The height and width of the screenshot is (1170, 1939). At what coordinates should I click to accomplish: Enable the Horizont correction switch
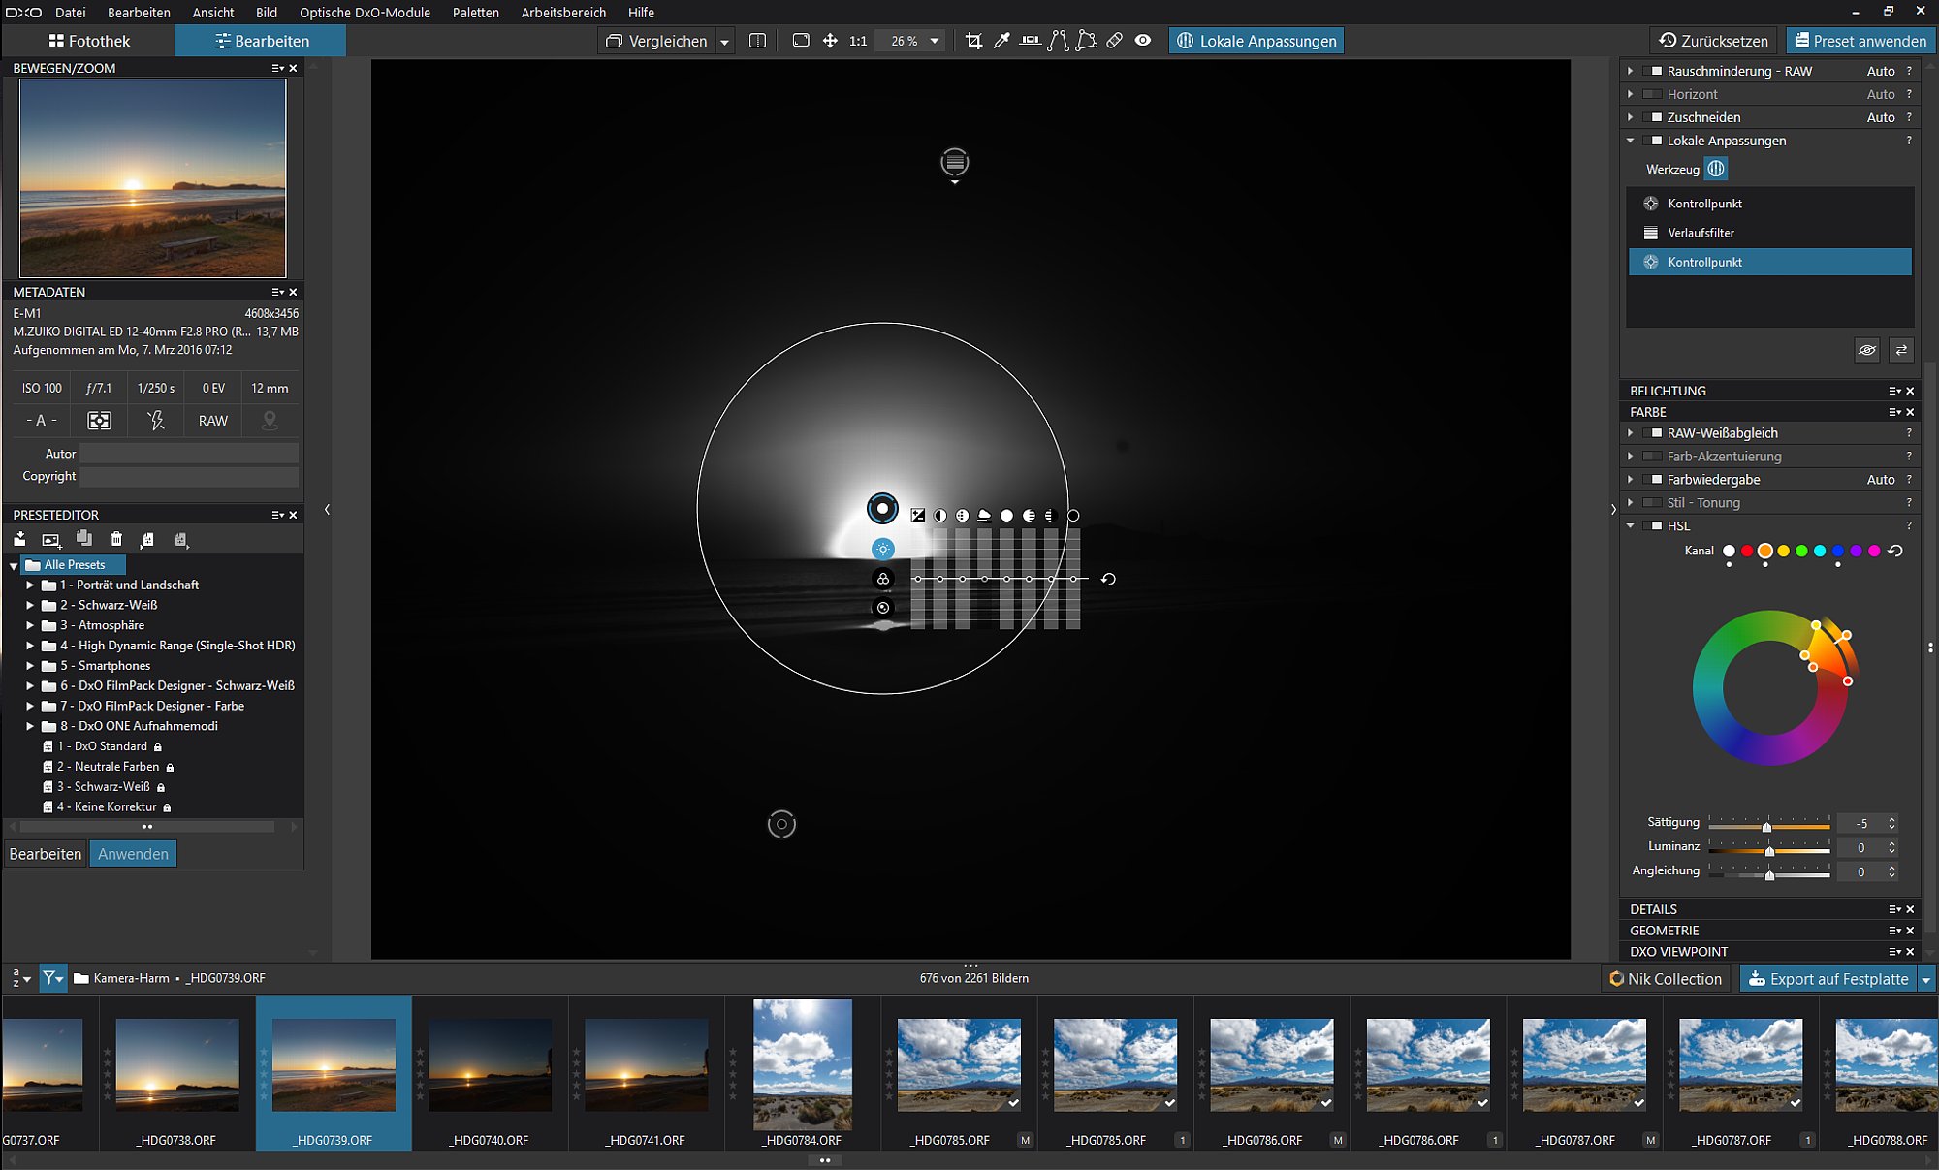[1652, 94]
